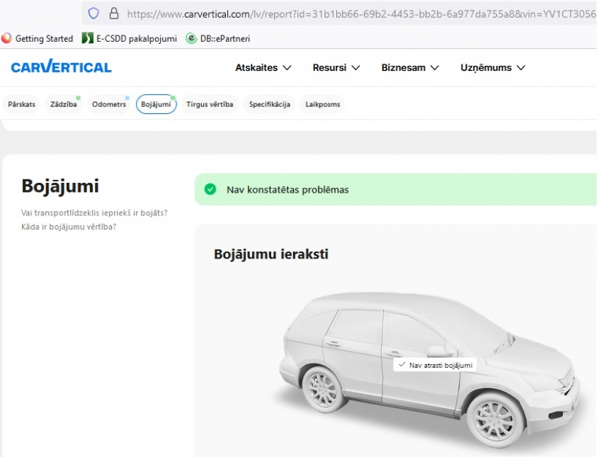609x457 pixels.
Task: Click the padlock site security icon
Action: point(114,13)
